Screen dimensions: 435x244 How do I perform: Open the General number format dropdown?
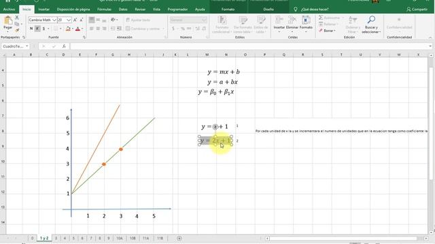pyautogui.click(x=204, y=20)
